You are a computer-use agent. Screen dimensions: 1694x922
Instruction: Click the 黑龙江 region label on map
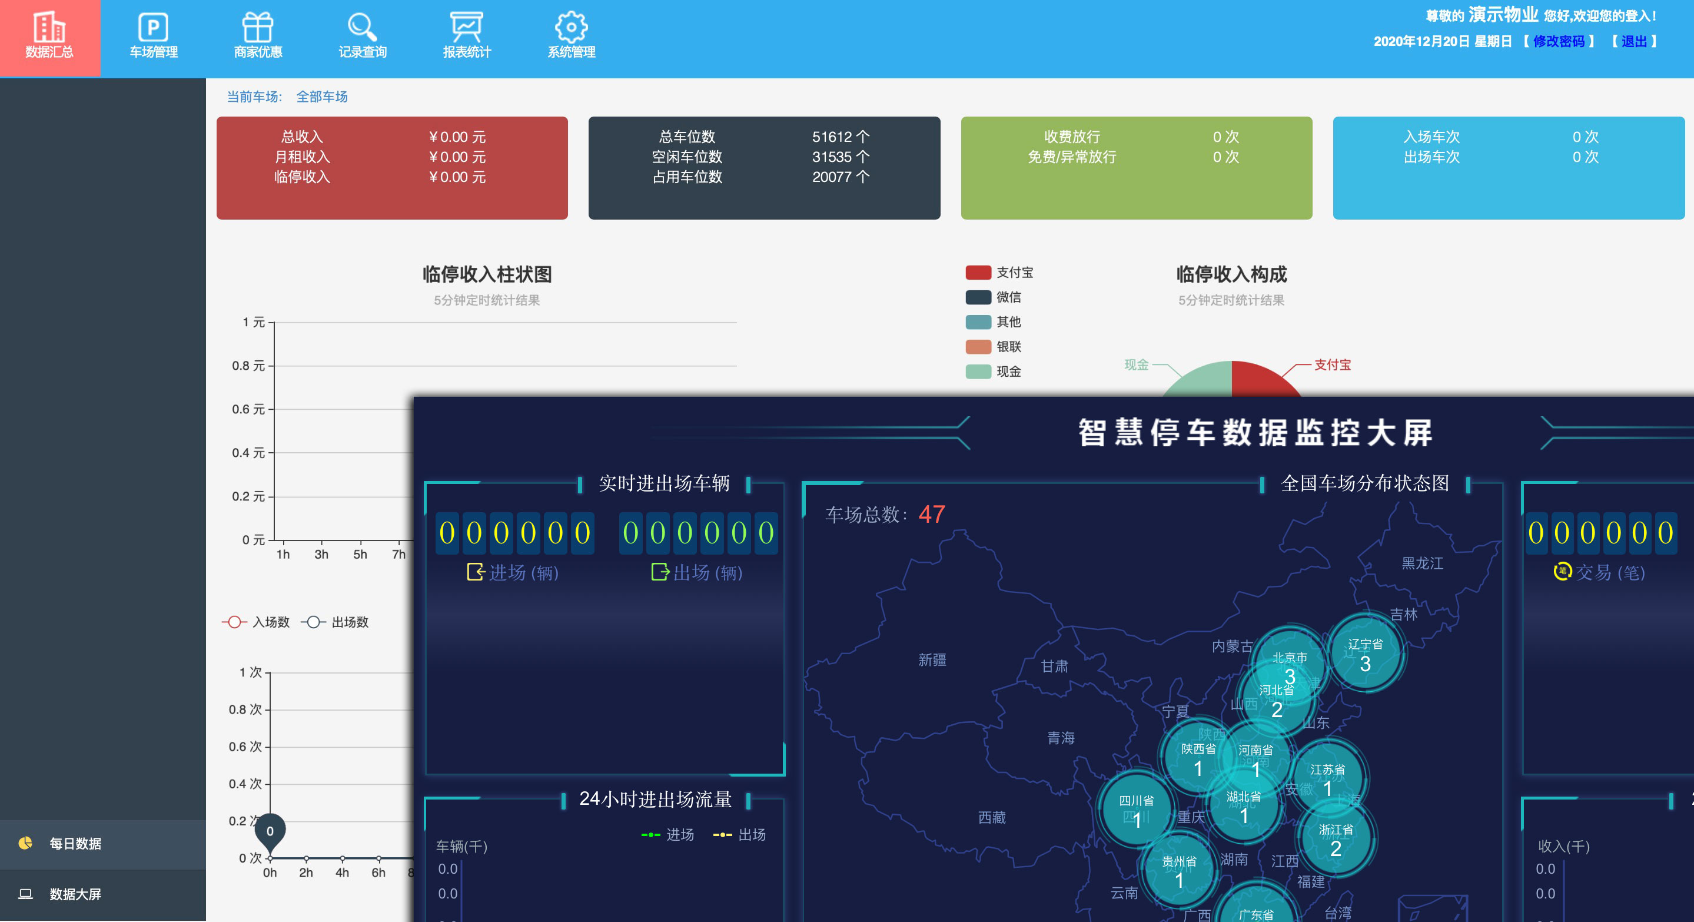click(1423, 563)
